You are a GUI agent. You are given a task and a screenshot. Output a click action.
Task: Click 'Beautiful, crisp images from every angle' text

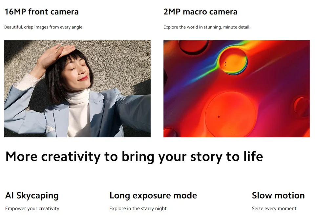[44, 27]
